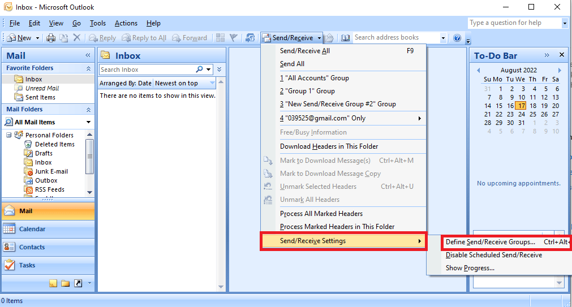572x307 pixels.
Task: Choose Send All menu item
Action: [x=343, y=64]
